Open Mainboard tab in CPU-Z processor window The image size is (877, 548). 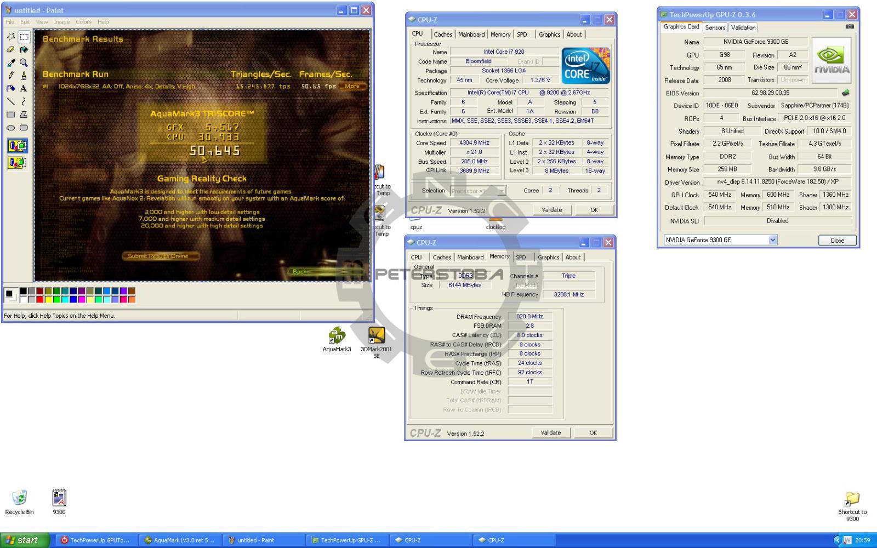click(x=471, y=34)
